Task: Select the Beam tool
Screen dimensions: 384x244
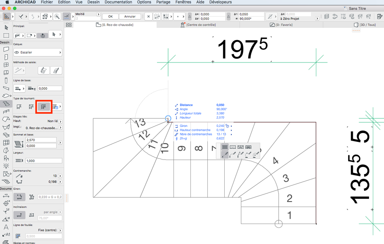Action: pyautogui.click(x=6, y=88)
